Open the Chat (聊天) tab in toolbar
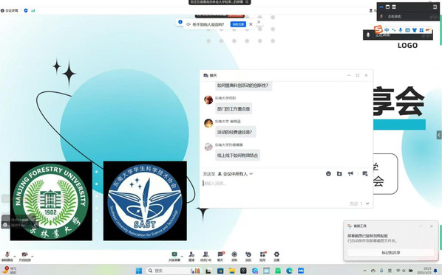Viewport: 442px width, 275px height. (x=220, y=256)
